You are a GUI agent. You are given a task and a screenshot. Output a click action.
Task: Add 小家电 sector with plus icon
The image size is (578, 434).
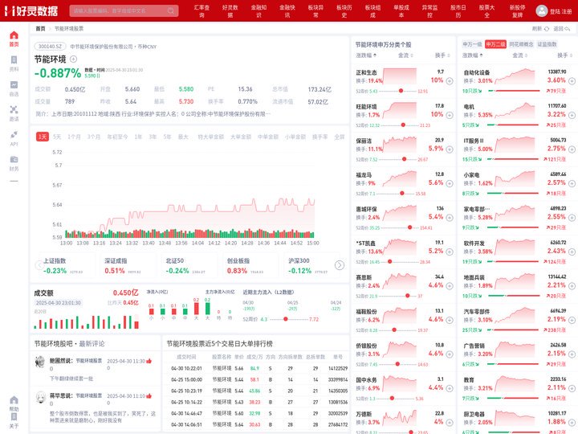point(572,183)
